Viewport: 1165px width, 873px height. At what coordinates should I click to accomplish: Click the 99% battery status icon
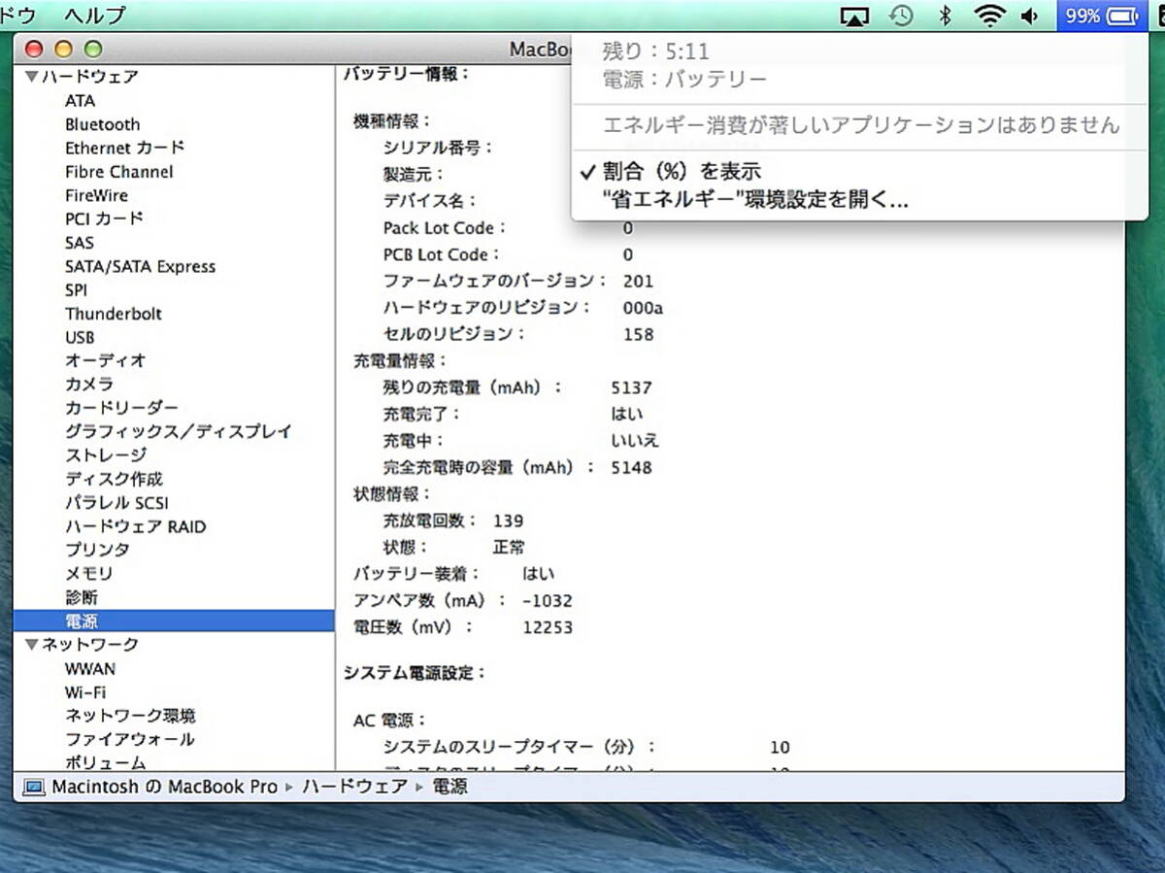tap(1101, 16)
